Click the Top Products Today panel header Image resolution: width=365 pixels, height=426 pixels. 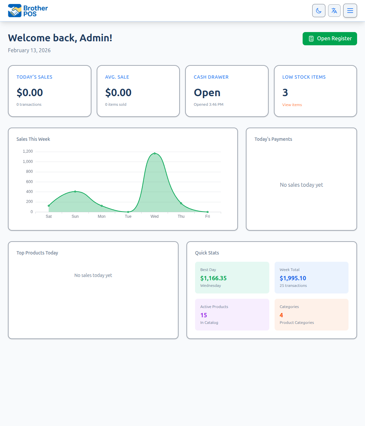coord(37,253)
